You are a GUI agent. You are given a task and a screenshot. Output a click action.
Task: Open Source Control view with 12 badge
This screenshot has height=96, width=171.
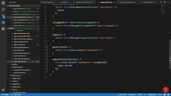[3, 16]
